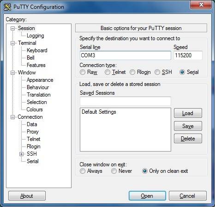Click the Open button

click(x=147, y=196)
